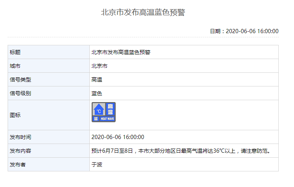Select the publisher name 于波

[x=97, y=165]
